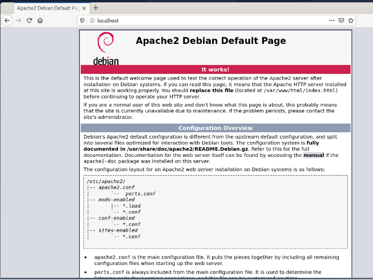Close the Apache2 Debian Default Page tab
This screenshot has width=373, height=280.
click(84, 8)
